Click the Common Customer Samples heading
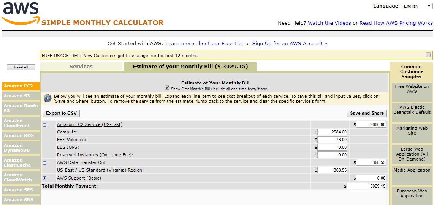Viewport: 434px width, 205px height. tap(411, 72)
